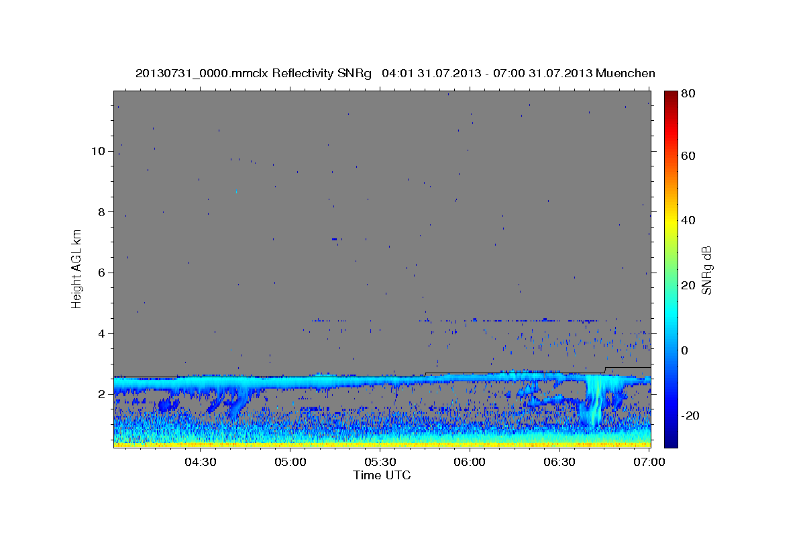Click the 05:00 time tick label
Screen dimensions: 805x537
[x=290, y=462]
